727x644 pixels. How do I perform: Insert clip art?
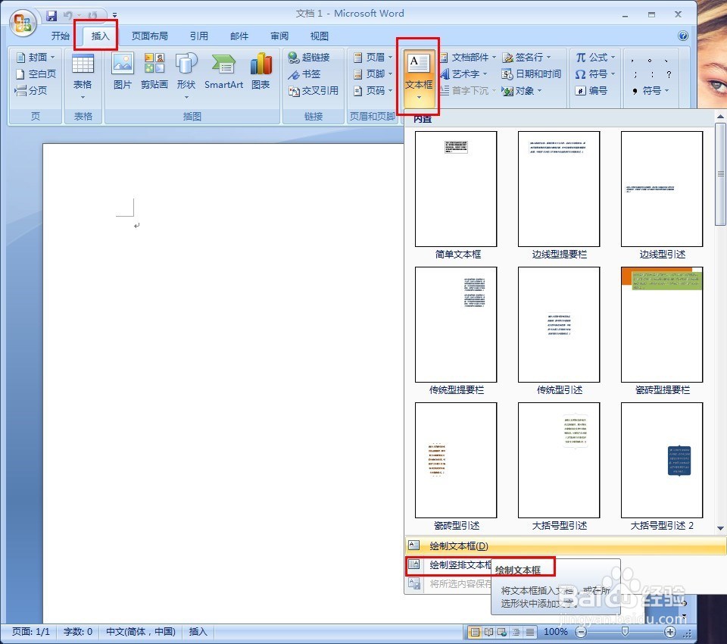[154, 70]
